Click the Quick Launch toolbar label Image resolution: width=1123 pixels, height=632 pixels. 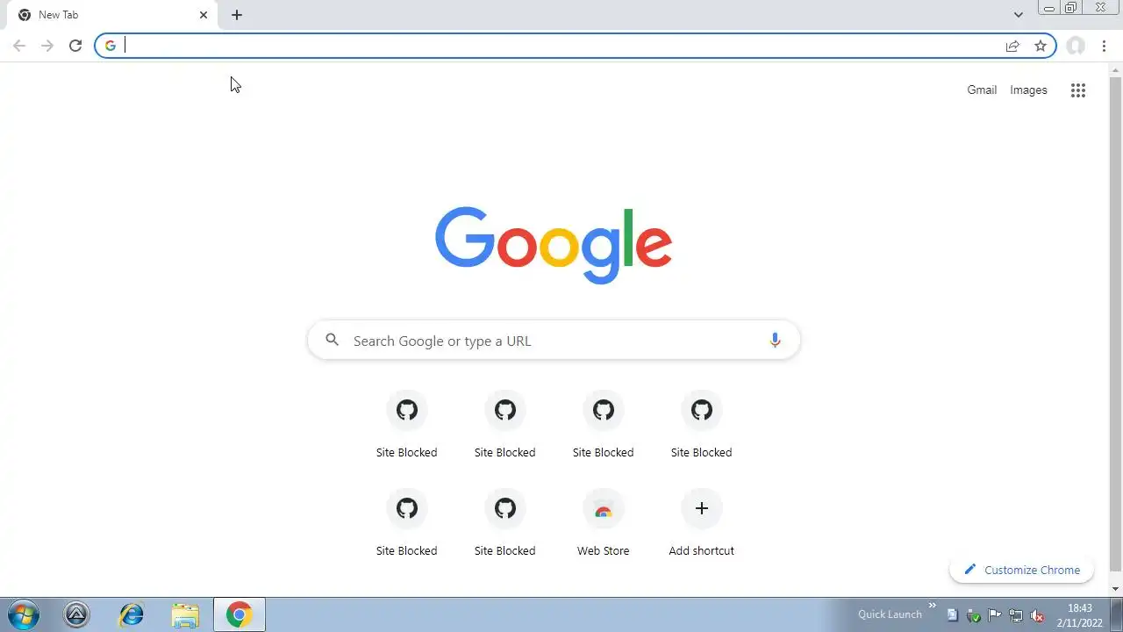tap(890, 614)
